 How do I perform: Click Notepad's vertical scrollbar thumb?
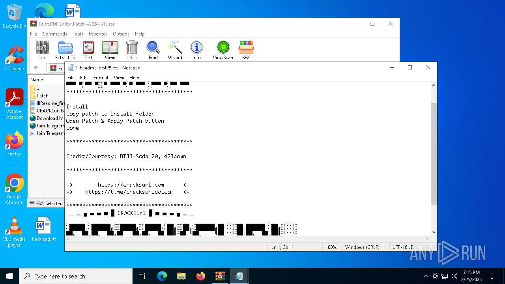coord(434,153)
